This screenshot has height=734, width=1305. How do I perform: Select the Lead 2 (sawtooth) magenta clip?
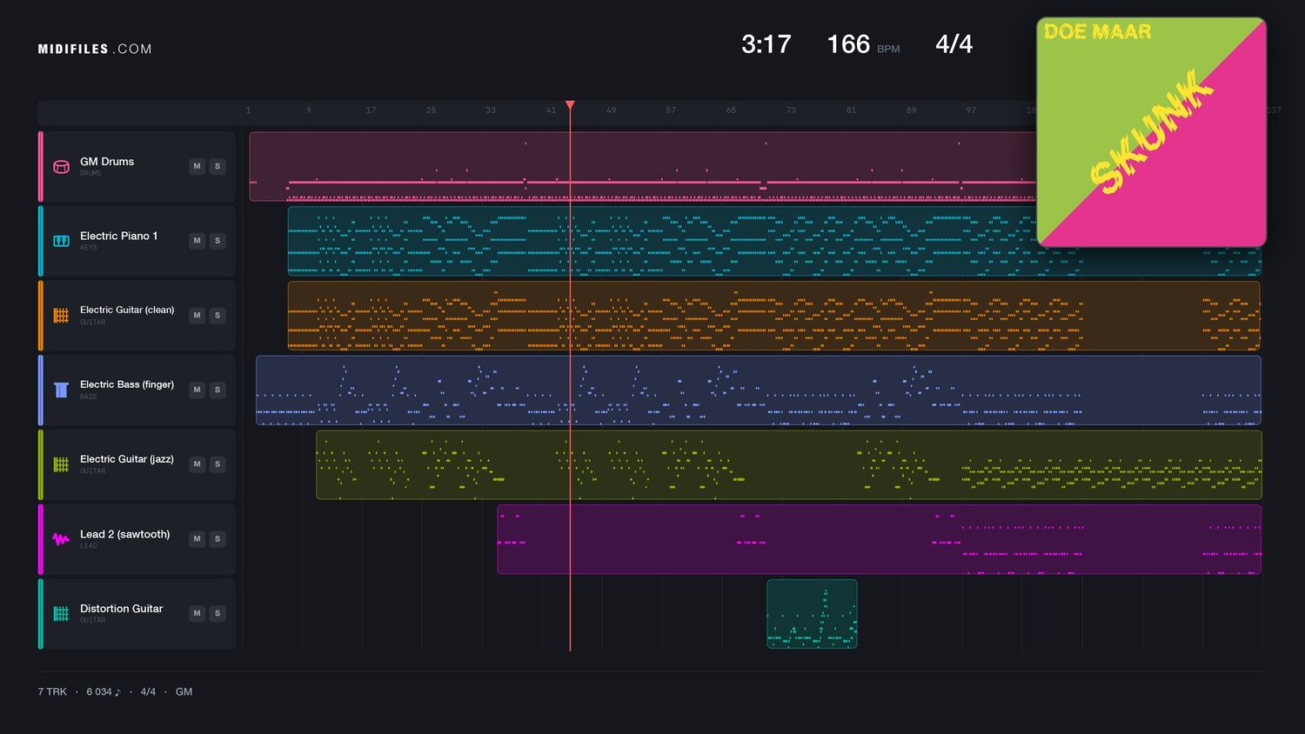pos(879,539)
